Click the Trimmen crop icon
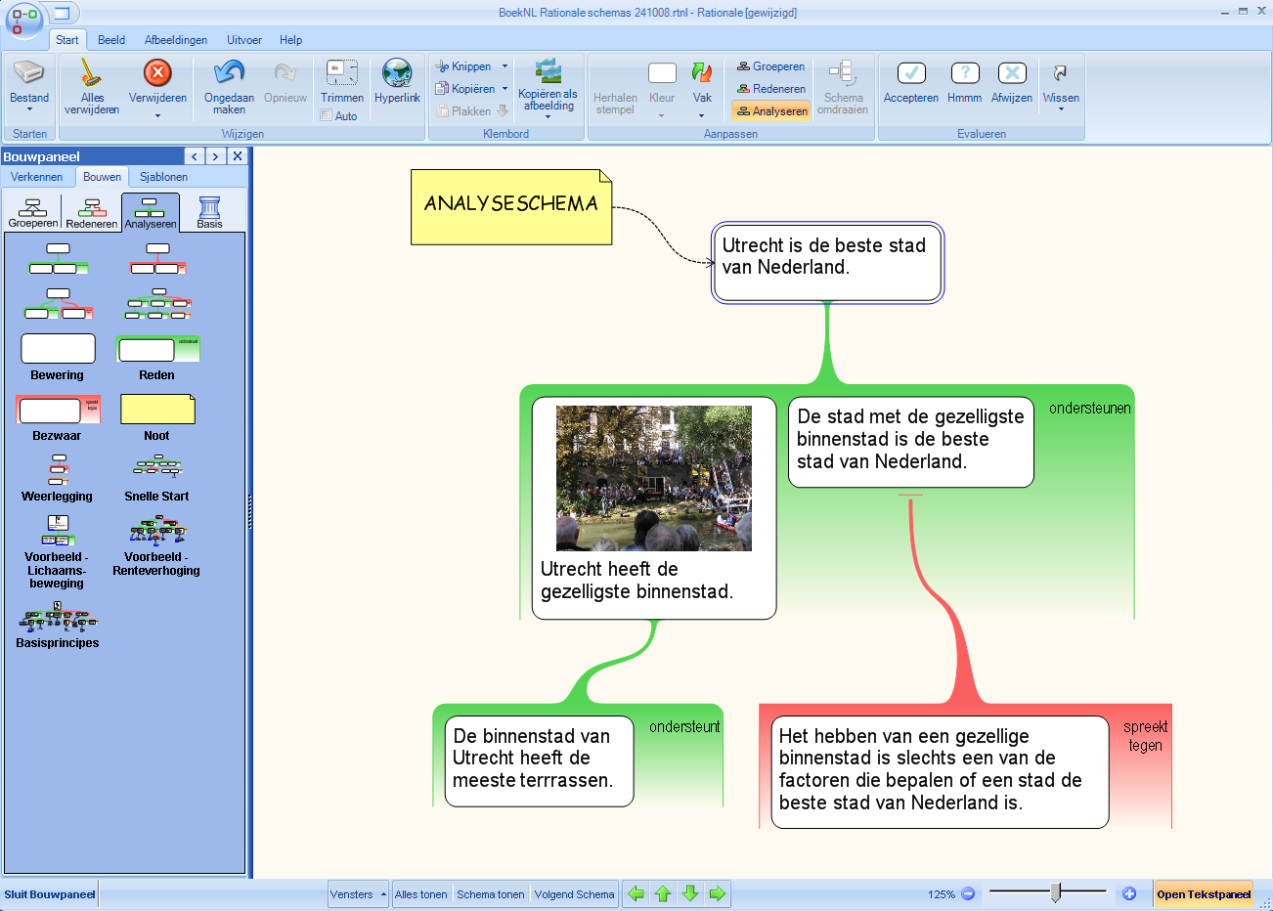This screenshot has height=911, width=1273. click(342, 73)
